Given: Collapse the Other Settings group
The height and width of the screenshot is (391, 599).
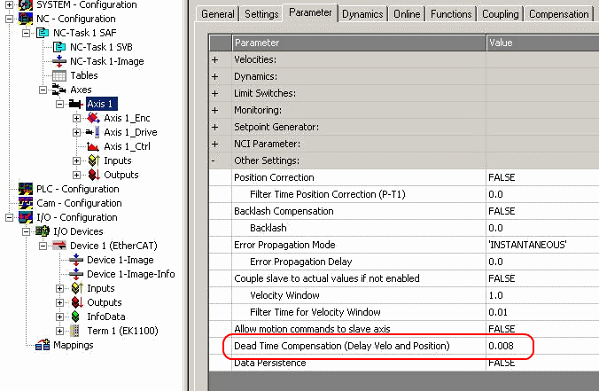Looking at the screenshot, I should pyautogui.click(x=214, y=160).
